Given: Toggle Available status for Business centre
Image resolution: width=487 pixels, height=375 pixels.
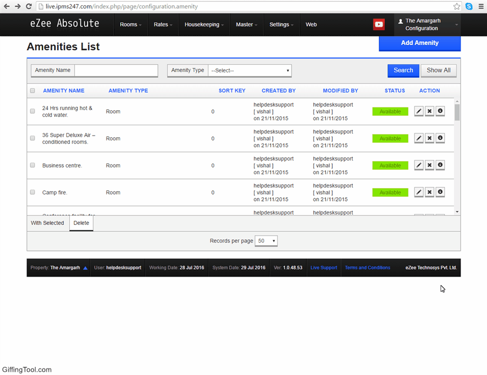Looking at the screenshot, I should coord(390,165).
